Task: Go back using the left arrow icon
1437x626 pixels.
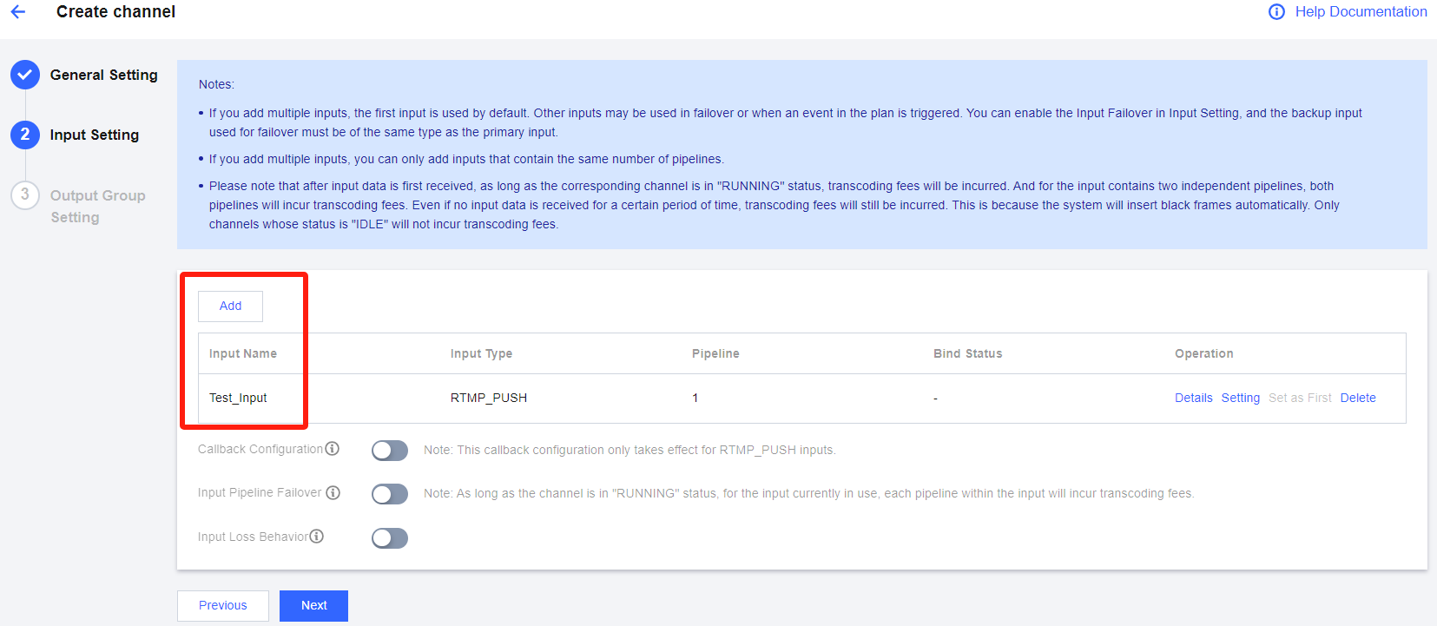Action: pos(18,12)
